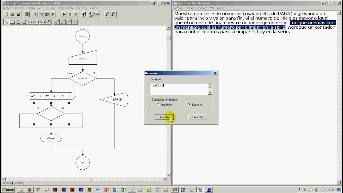Click the Cancelar button in Decisión dialog

(197, 117)
